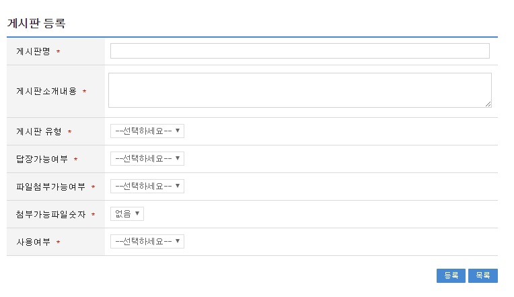Click the 게시판명 field label

33,52
